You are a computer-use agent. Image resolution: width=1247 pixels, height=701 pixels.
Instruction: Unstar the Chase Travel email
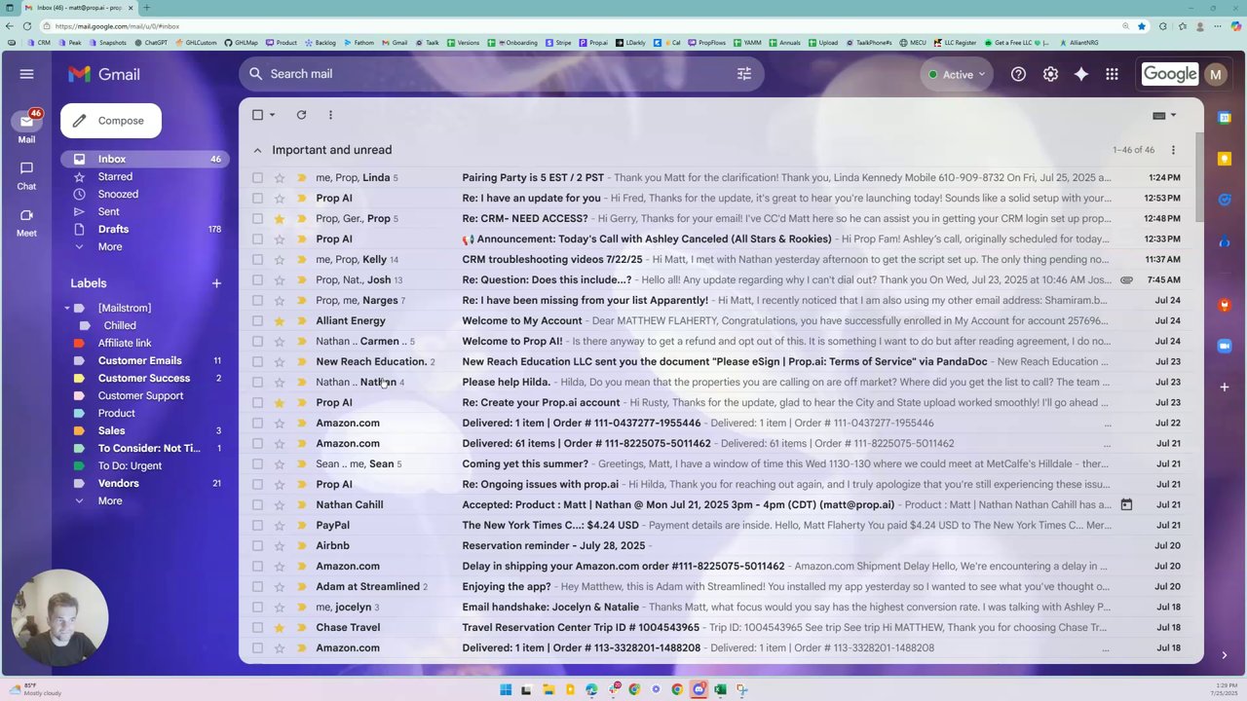coord(280,627)
